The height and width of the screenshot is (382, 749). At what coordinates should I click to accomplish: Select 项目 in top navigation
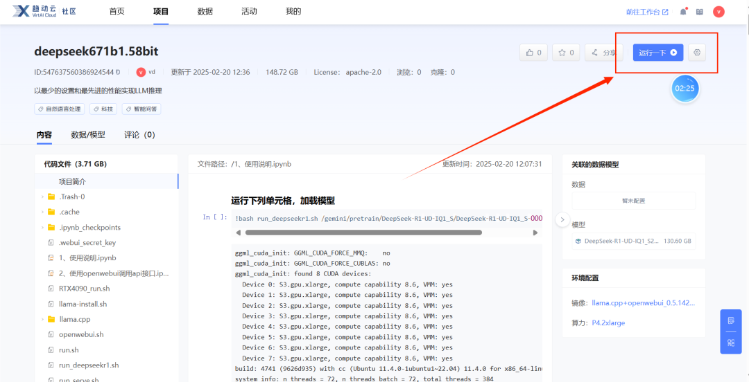tap(161, 12)
